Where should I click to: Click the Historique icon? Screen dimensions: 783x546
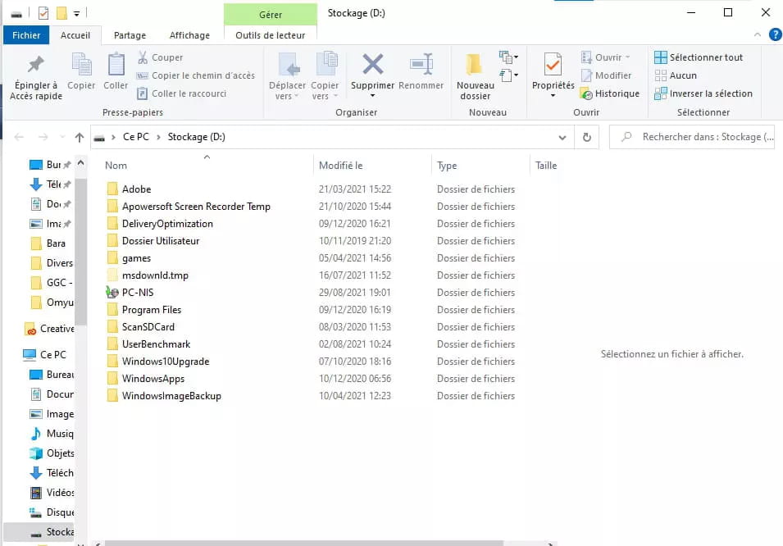(x=586, y=93)
